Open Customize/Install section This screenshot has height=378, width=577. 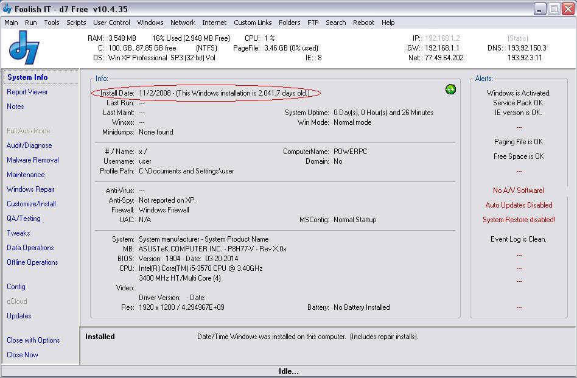pyautogui.click(x=31, y=204)
